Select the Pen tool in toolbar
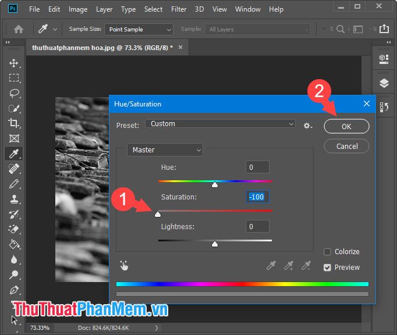The image size is (397, 335). (14, 290)
